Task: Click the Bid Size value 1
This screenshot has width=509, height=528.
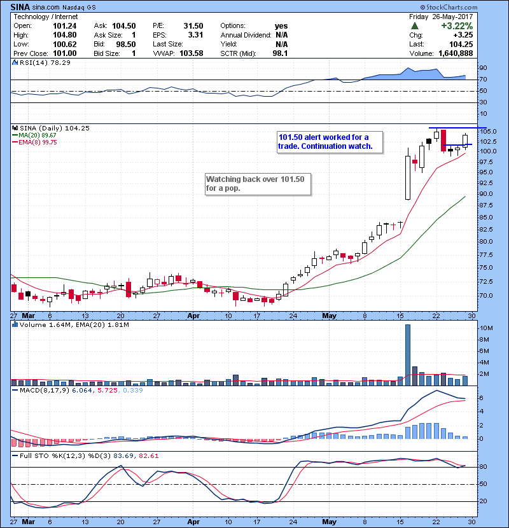Action: [134, 53]
